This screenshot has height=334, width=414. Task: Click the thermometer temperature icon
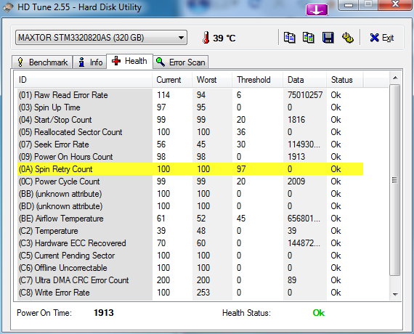tap(206, 38)
